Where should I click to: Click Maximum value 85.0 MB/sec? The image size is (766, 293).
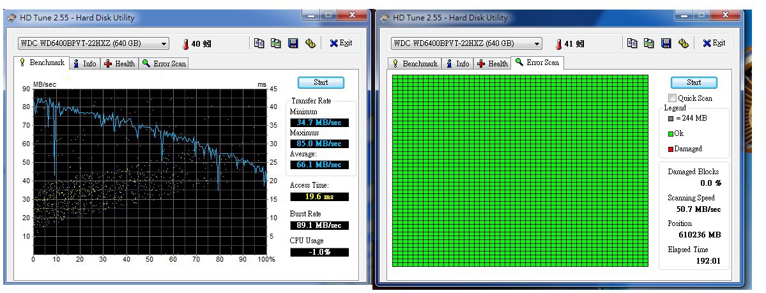[319, 144]
